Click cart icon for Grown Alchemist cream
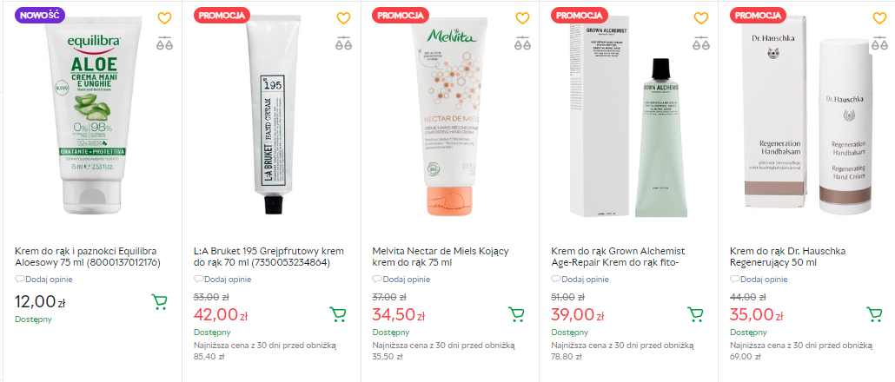Viewport: 895px width, 382px height. (x=695, y=314)
